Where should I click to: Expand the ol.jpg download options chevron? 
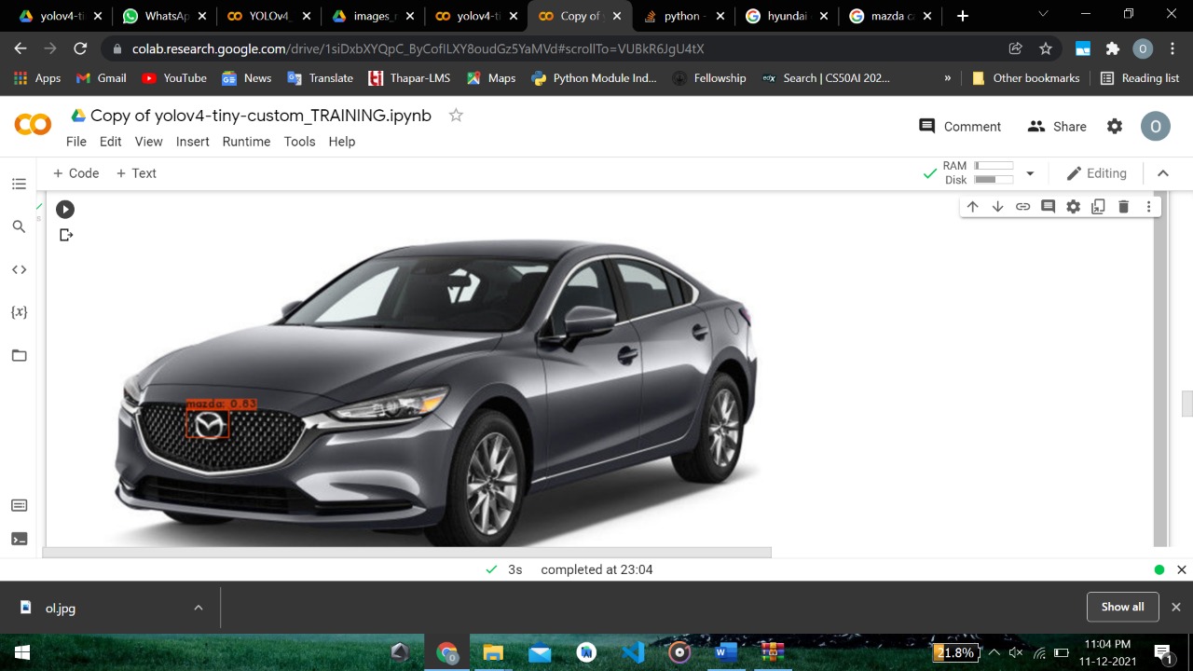[x=198, y=607]
